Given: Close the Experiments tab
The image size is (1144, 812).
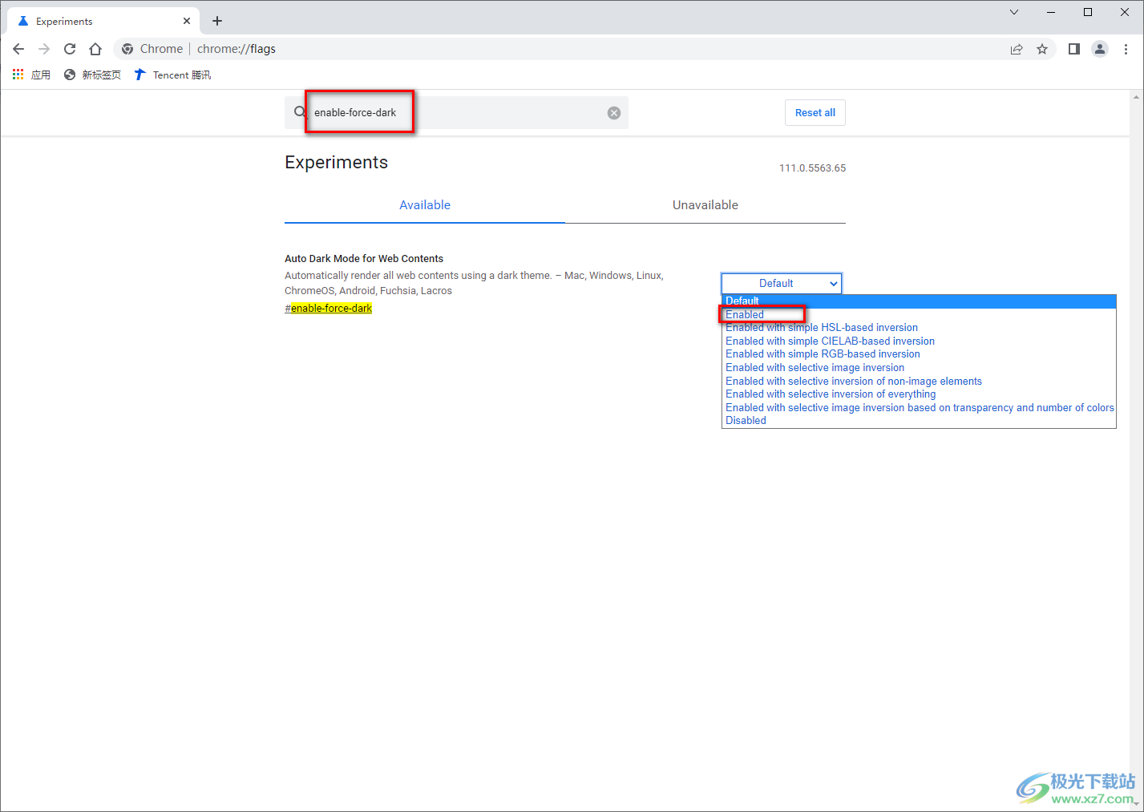Looking at the screenshot, I should 187,21.
